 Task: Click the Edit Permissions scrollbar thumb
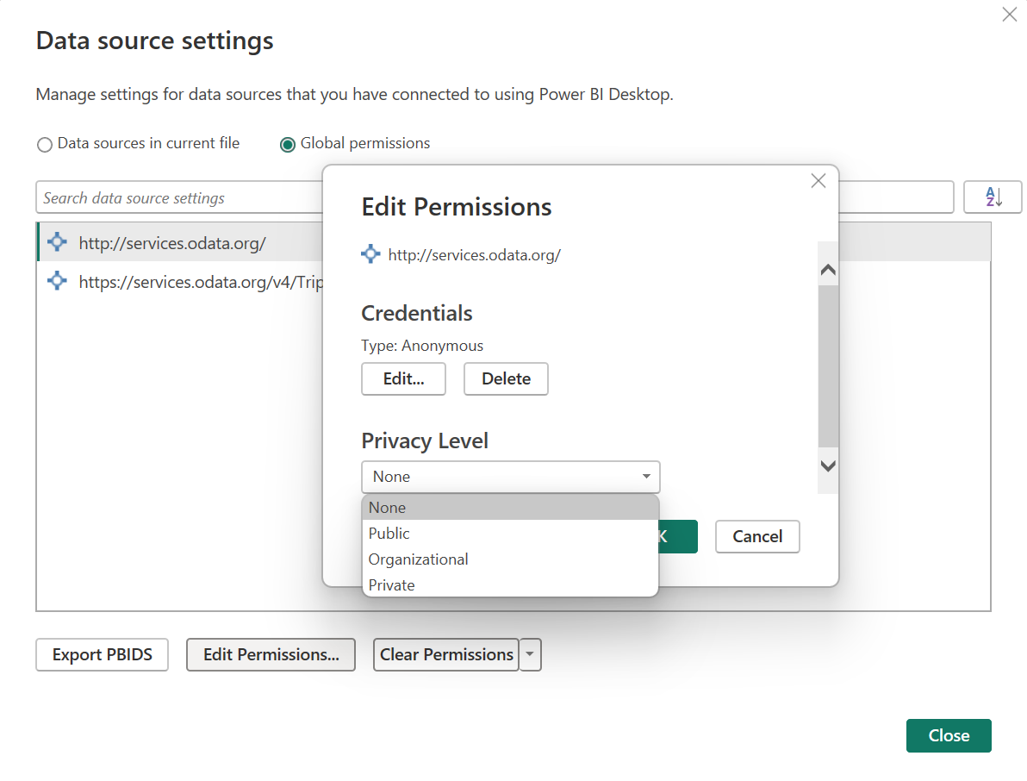828,366
